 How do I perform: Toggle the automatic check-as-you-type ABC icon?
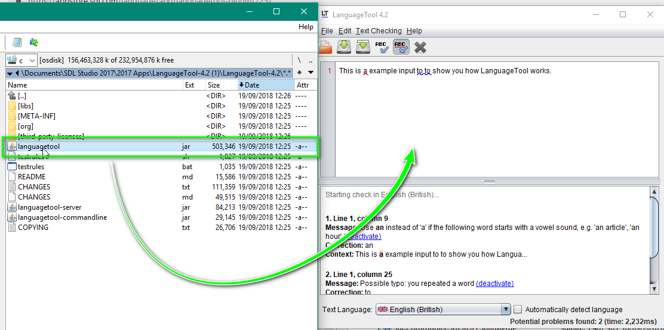click(x=401, y=46)
